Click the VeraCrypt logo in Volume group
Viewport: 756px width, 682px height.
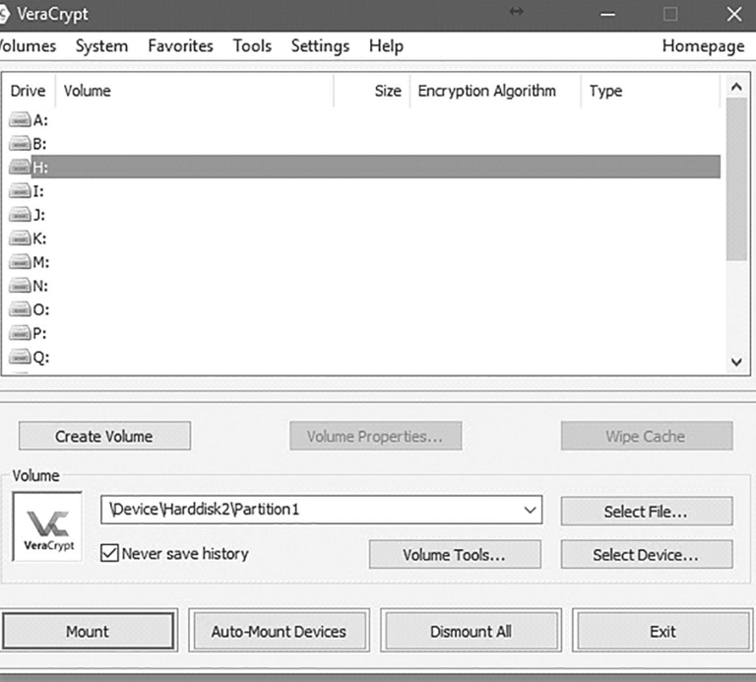[47, 527]
